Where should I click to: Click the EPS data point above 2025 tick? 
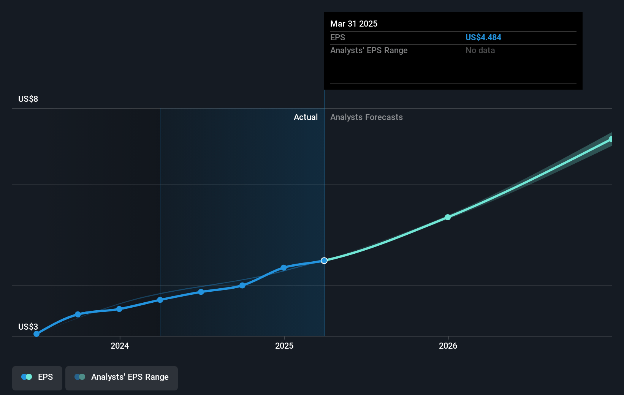pyautogui.click(x=283, y=268)
